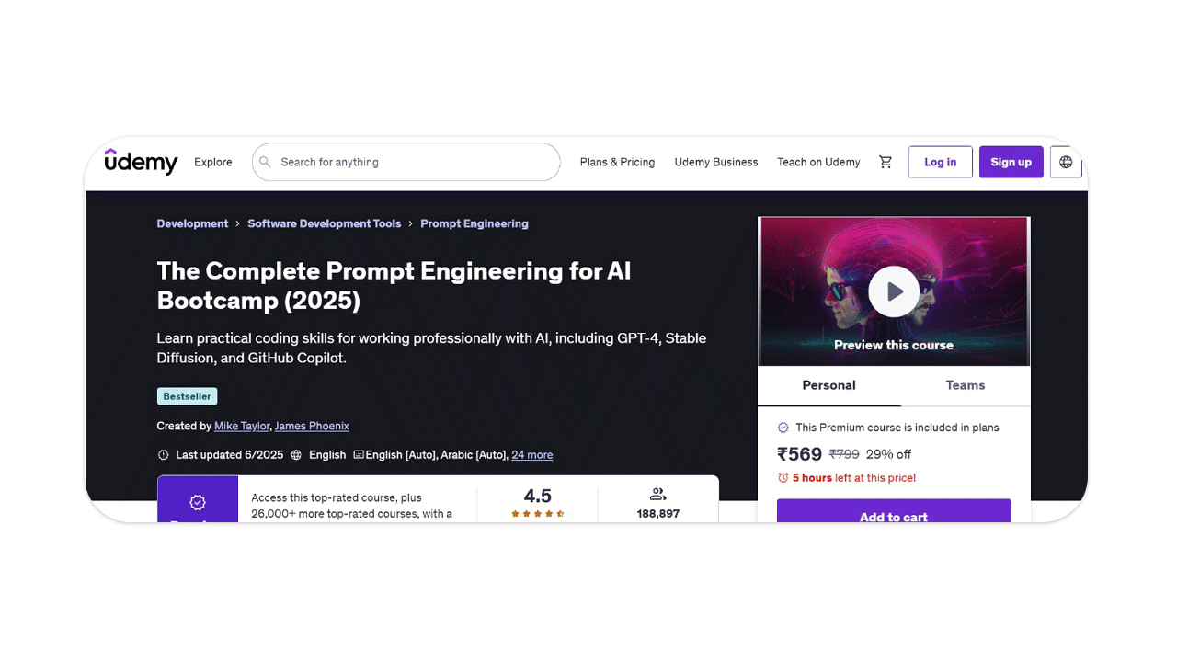Click the Last updated badge icon
The height and width of the screenshot is (662, 1177).
pyautogui.click(x=164, y=455)
